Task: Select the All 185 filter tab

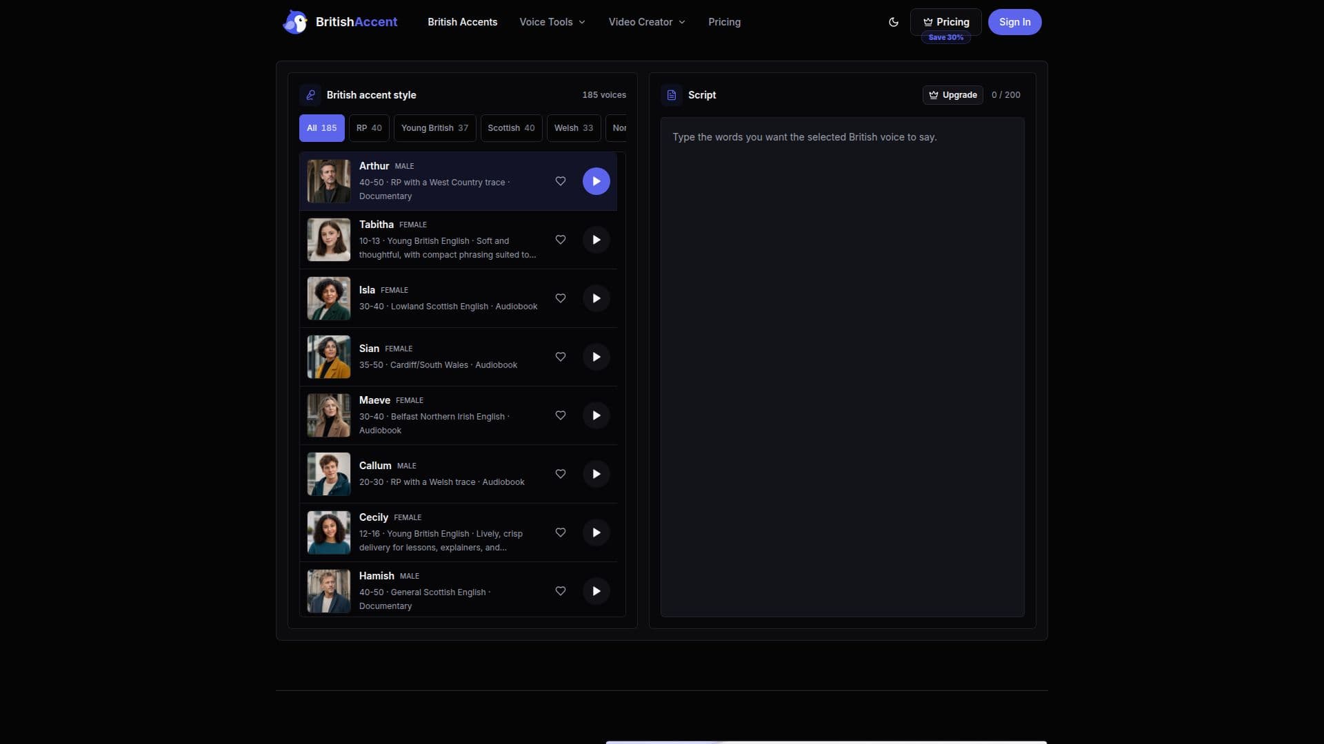Action: [322, 128]
